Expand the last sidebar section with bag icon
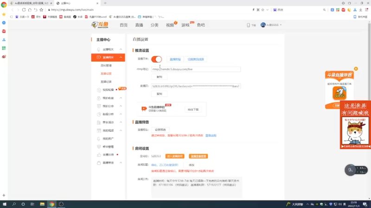This screenshot has height=208, width=371. (x=108, y=163)
